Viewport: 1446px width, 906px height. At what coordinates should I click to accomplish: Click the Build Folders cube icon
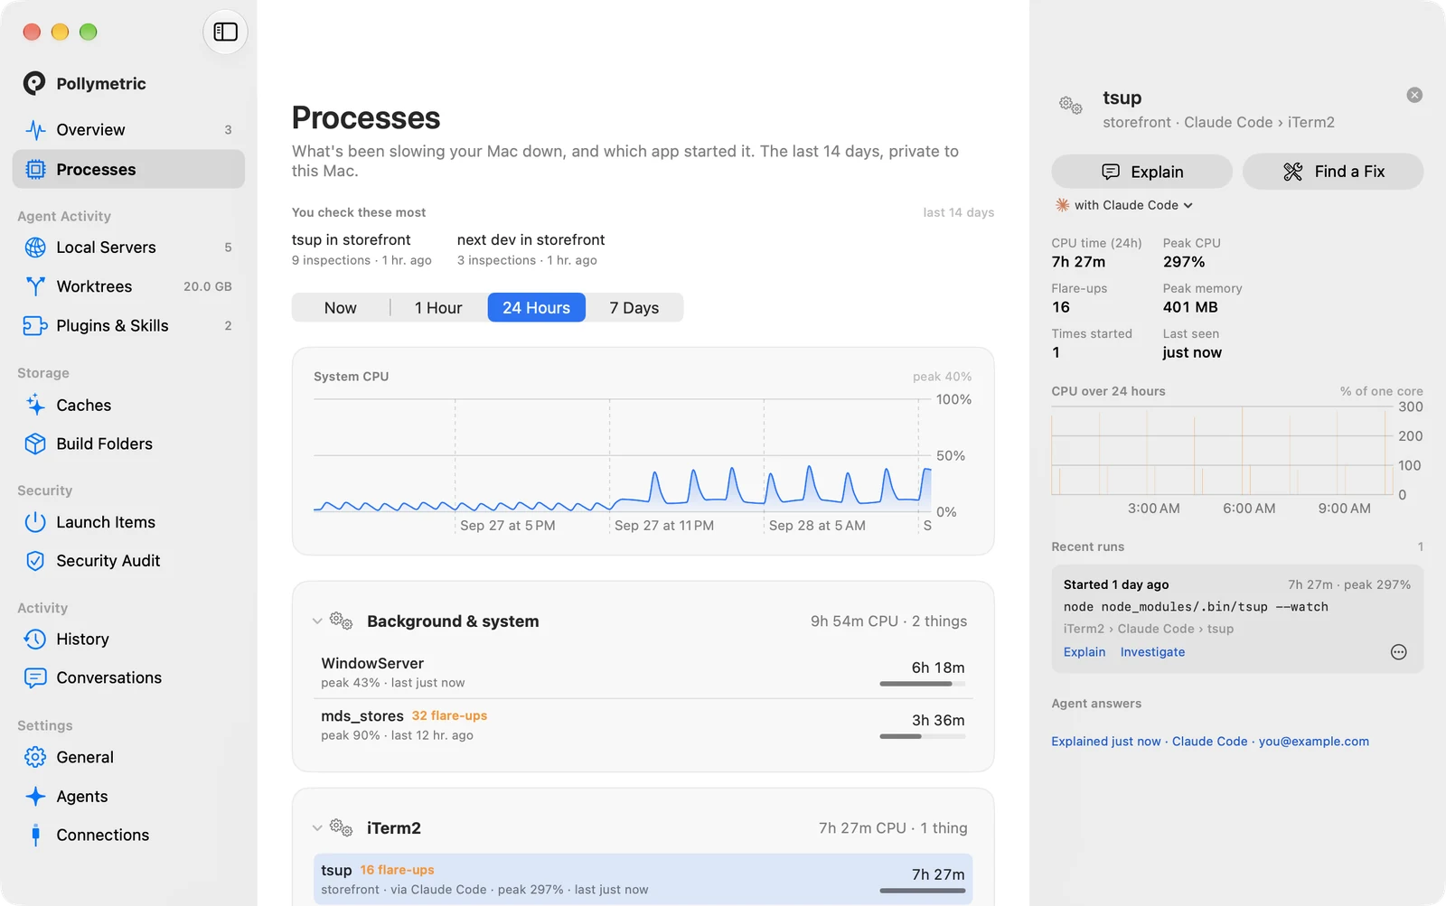click(x=35, y=444)
